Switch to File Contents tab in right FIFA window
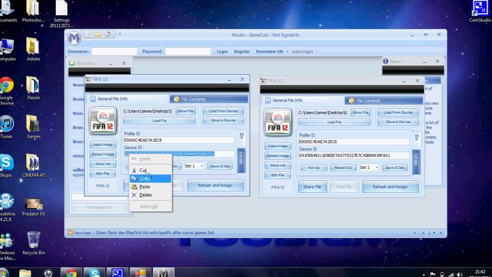Image resolution: width=492 pixels, height=277 pixels. pos(384,101)
